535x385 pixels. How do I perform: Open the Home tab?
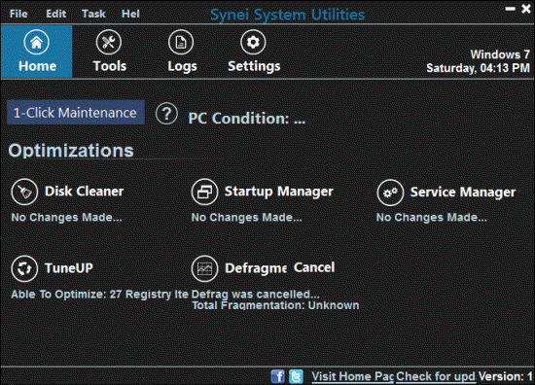coord(37,52)
